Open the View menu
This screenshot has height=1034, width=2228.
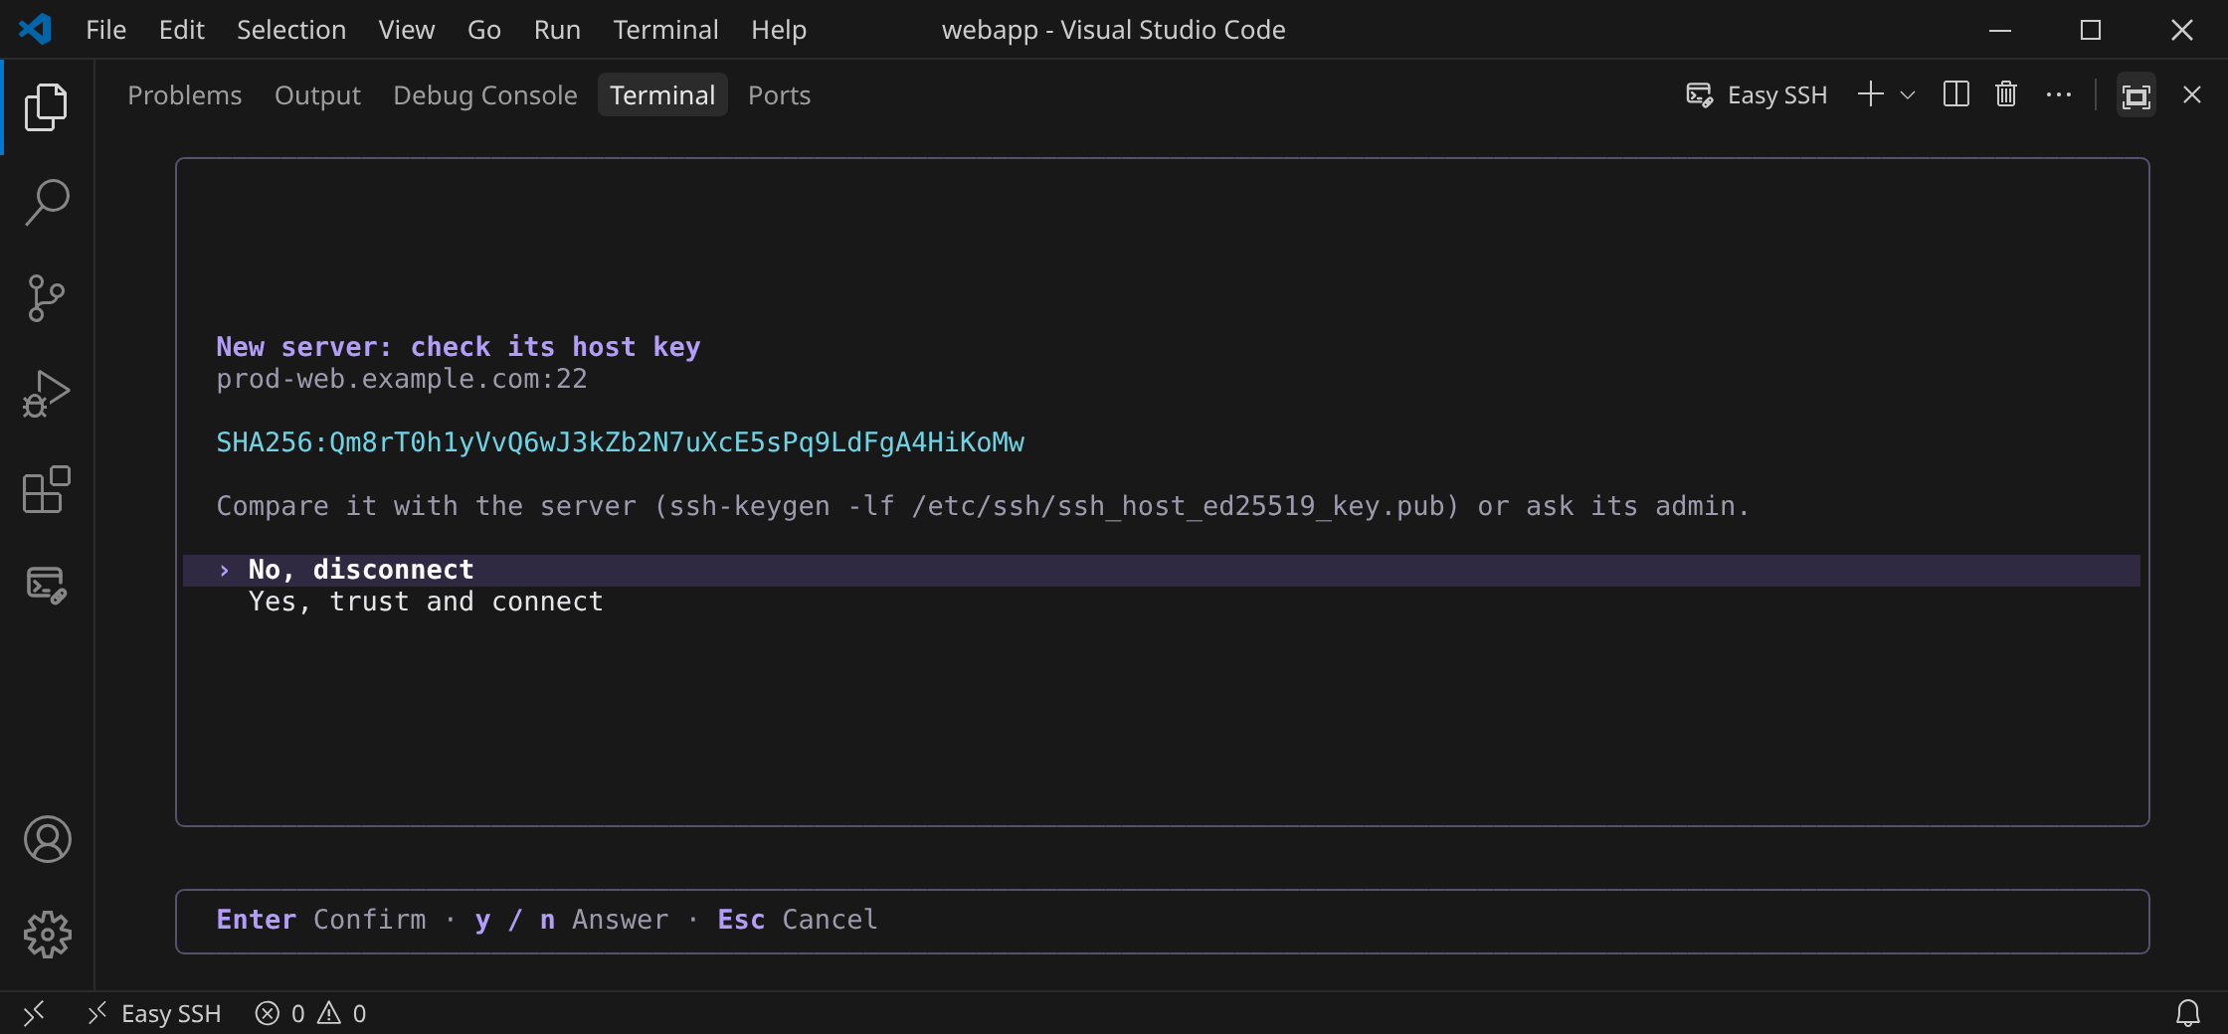[406, 29]
